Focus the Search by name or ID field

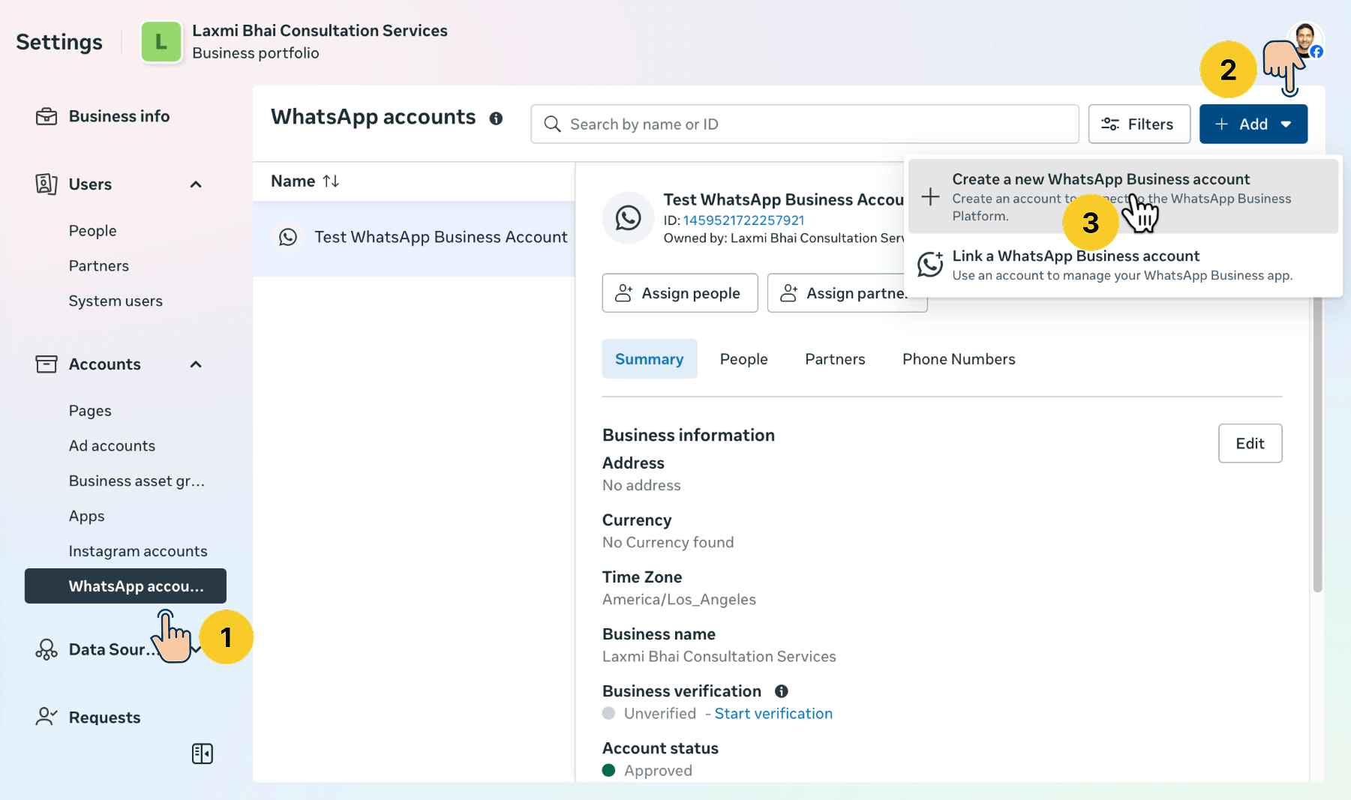click(804, 124)
